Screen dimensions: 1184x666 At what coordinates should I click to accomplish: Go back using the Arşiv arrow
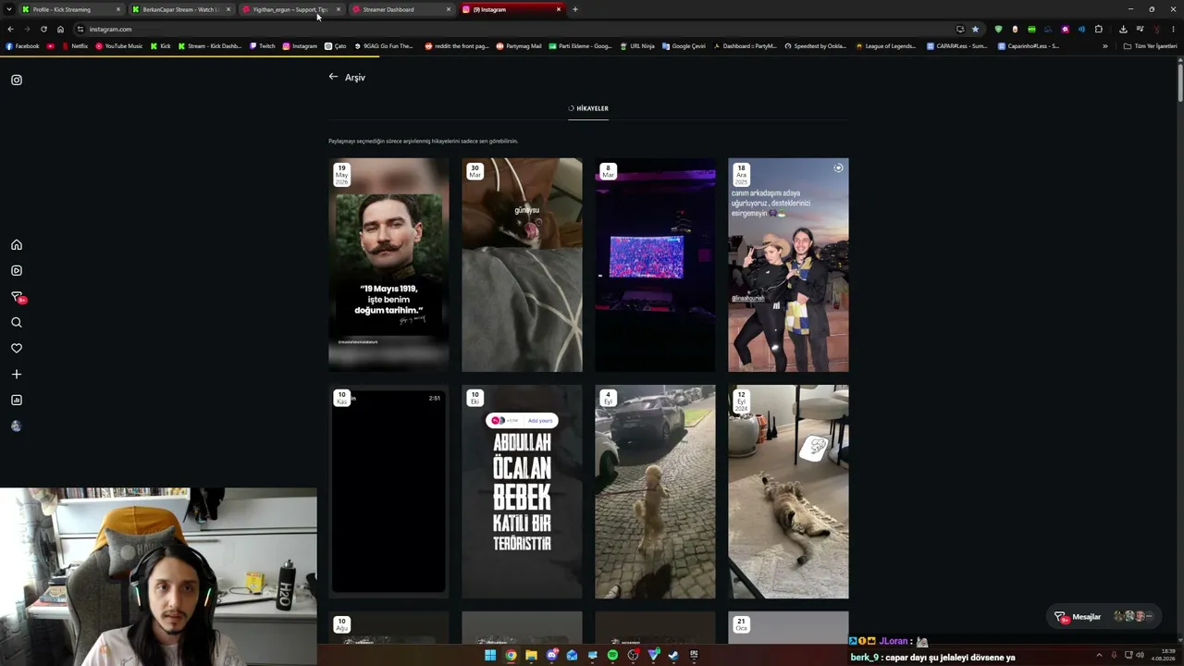[x=333, y=77]
